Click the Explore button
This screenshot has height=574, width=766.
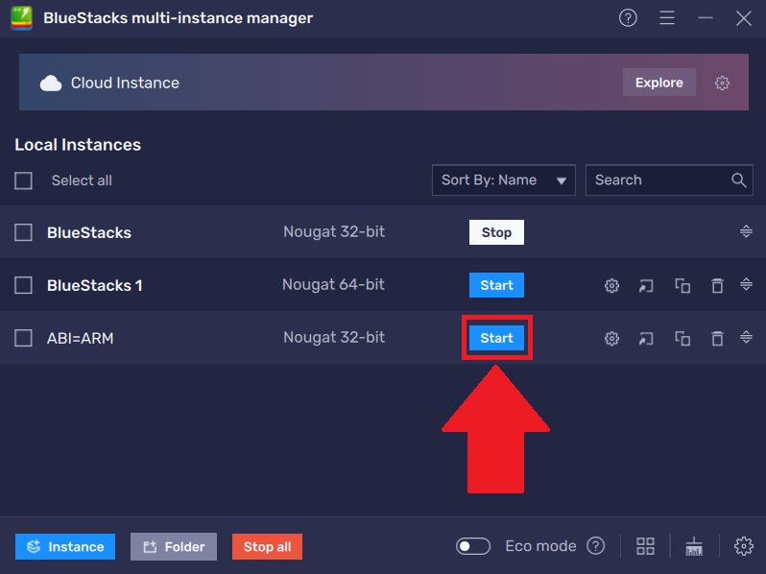pyautogui.click(x=659, y=83)
